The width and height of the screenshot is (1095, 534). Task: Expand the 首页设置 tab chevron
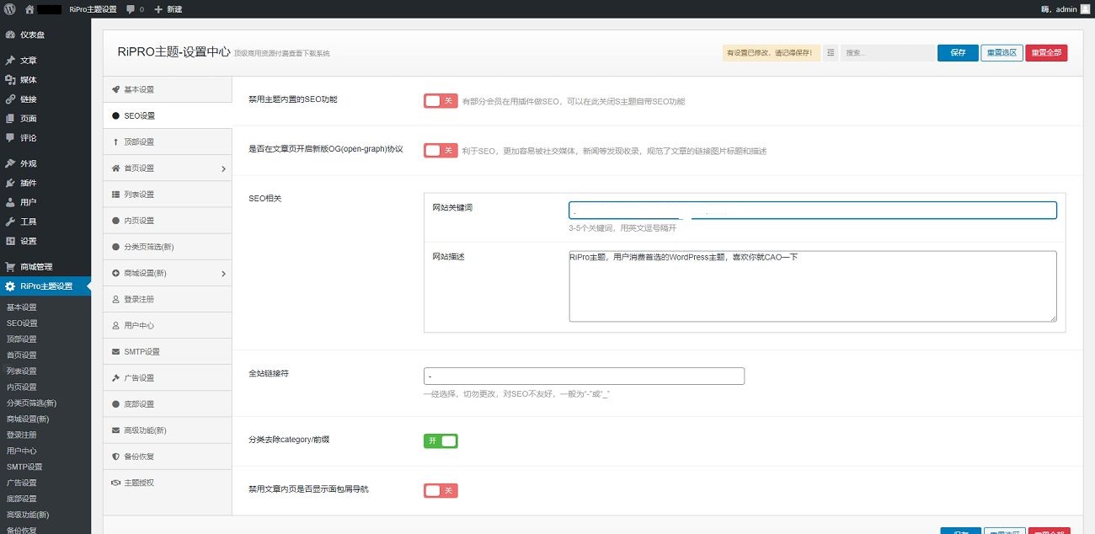click(x=223, y=168)
